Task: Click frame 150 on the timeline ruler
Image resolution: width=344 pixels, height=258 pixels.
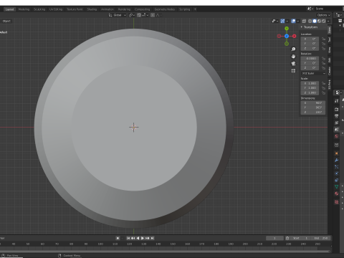Action: (x=173, y=244)
